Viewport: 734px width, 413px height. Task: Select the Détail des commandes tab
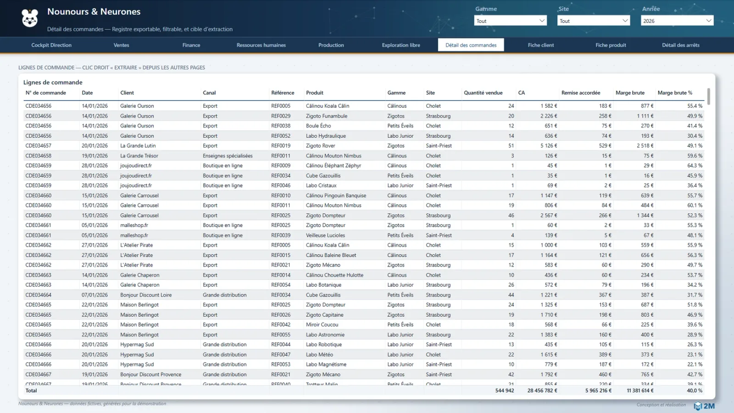471,45
